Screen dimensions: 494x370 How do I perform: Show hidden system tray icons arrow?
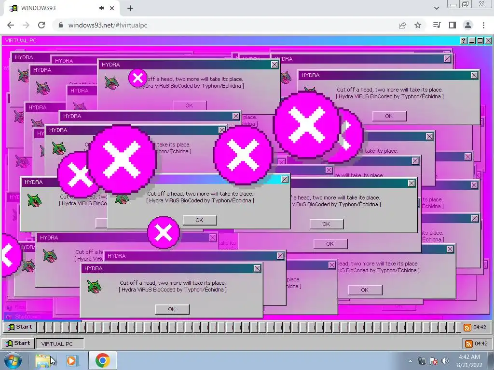coord(410,361)
